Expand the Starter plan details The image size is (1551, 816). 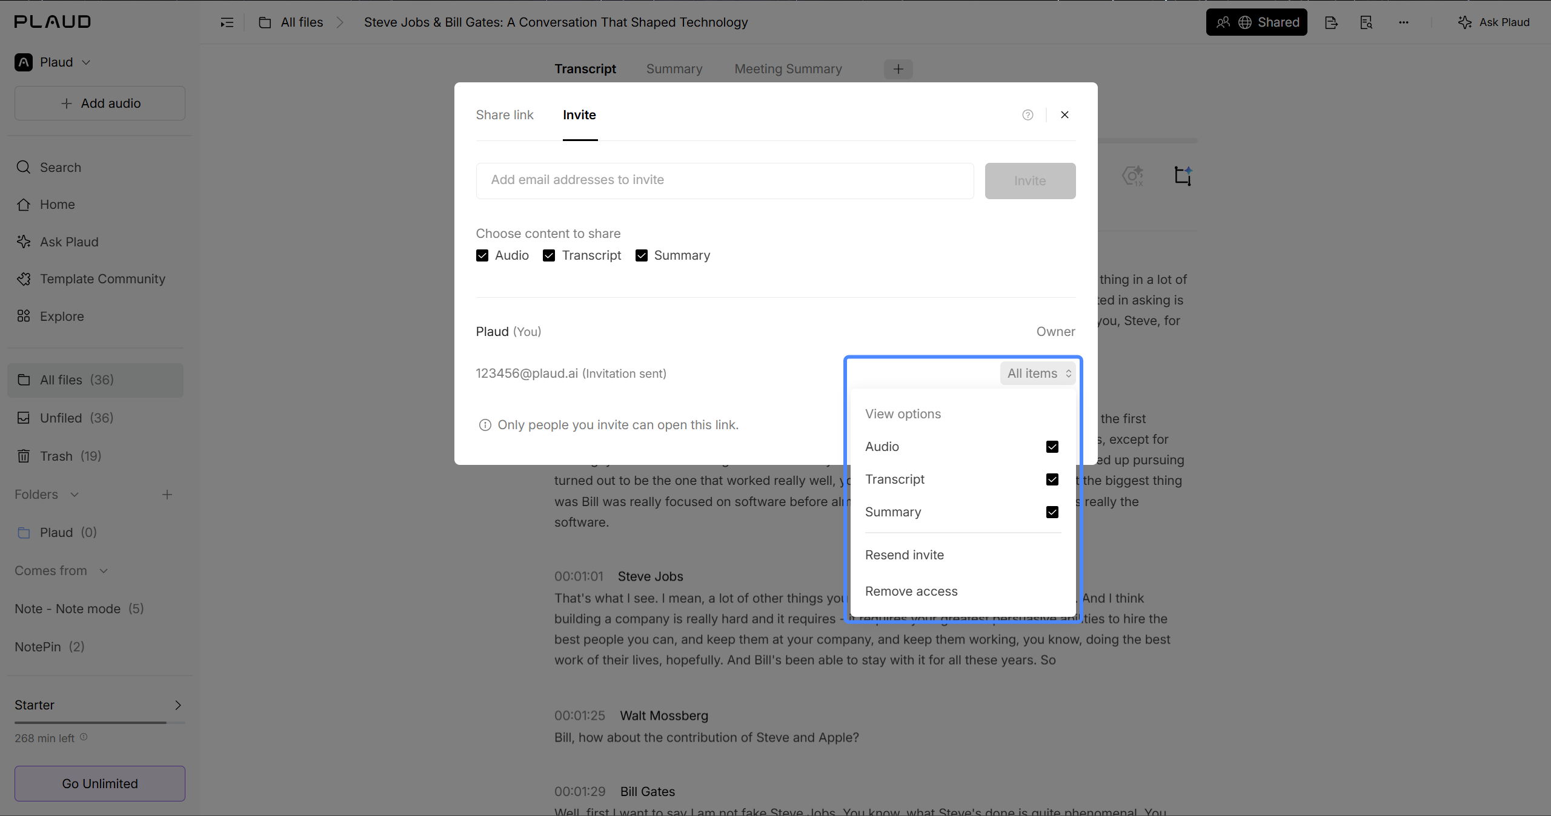point(178,705)
